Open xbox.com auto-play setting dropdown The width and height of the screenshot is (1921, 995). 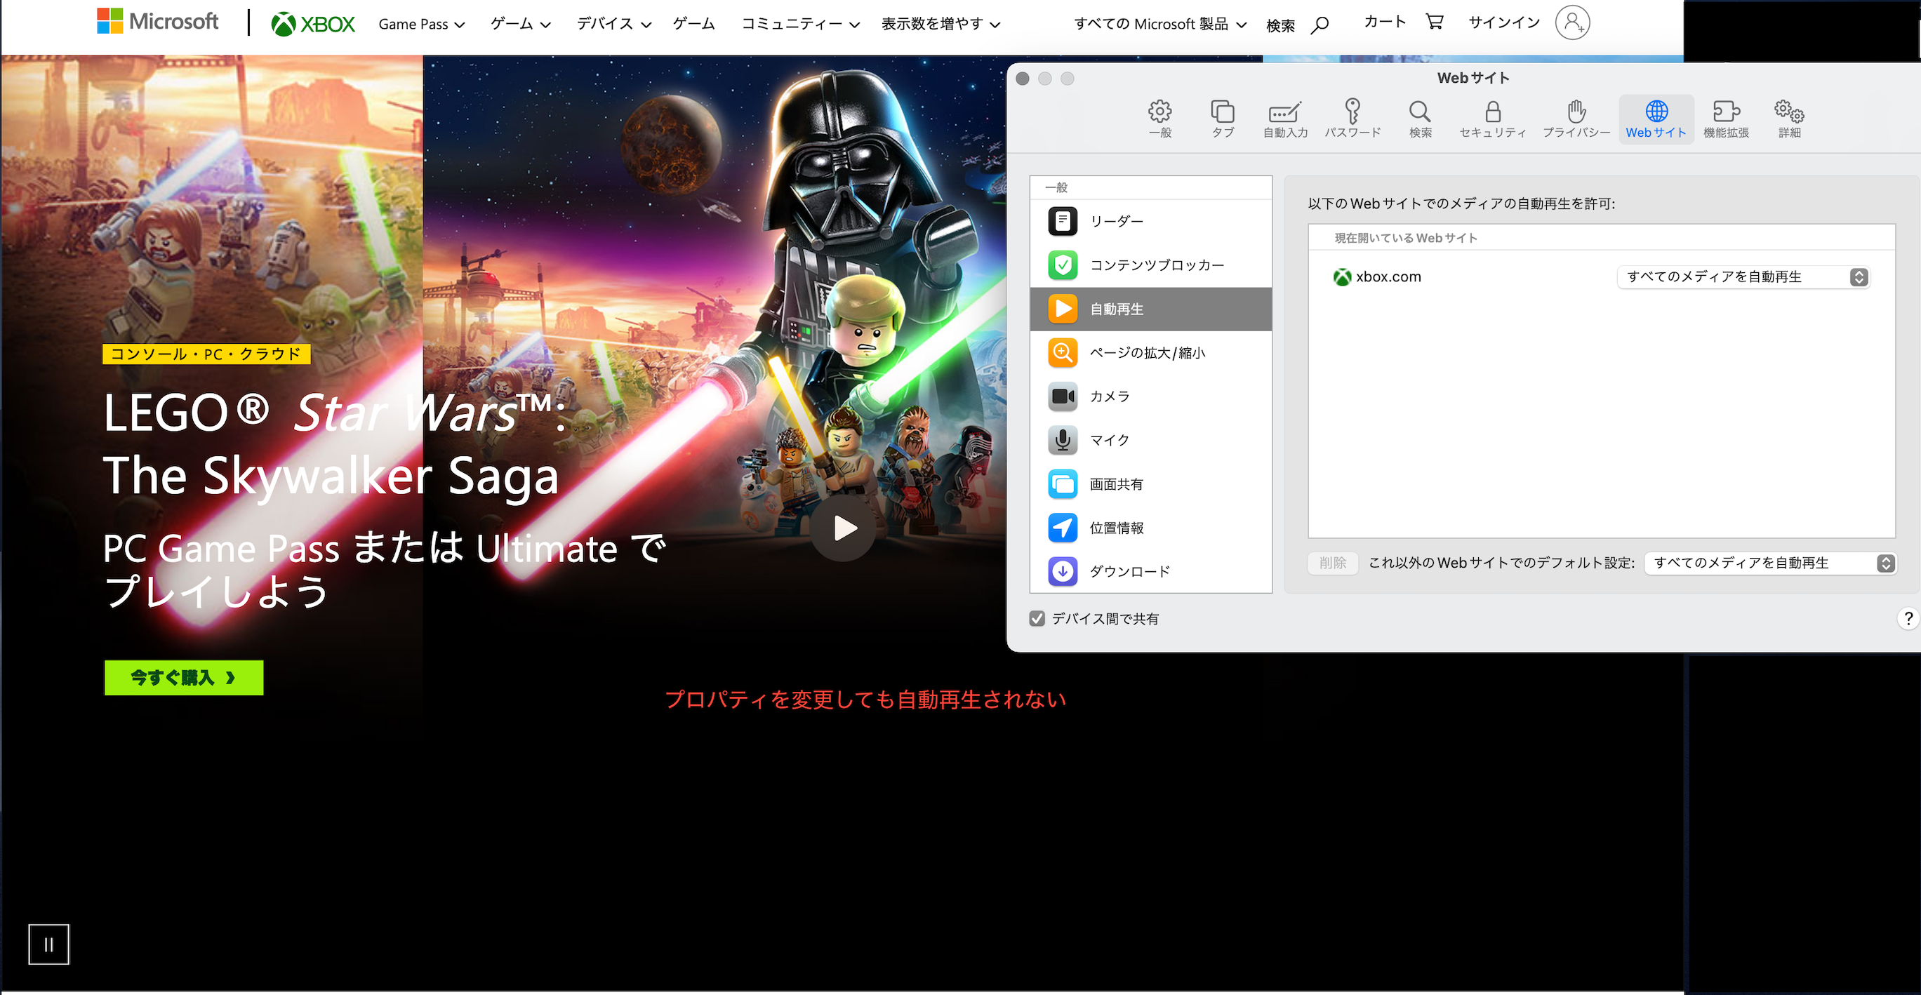pyautogui.click(x=1743, y=277)
